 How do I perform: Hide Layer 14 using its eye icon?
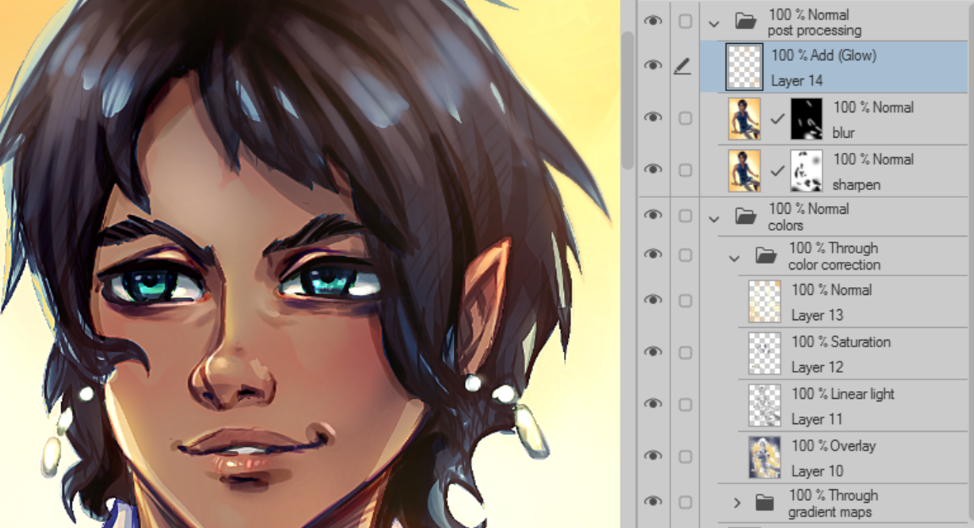[x=652, y=65]
